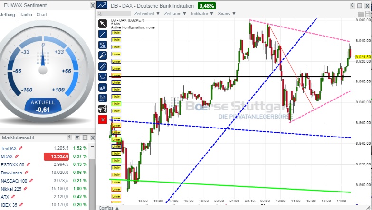Open the ATX index link
Screen dimensions: 372x210
tap(5, 197)
